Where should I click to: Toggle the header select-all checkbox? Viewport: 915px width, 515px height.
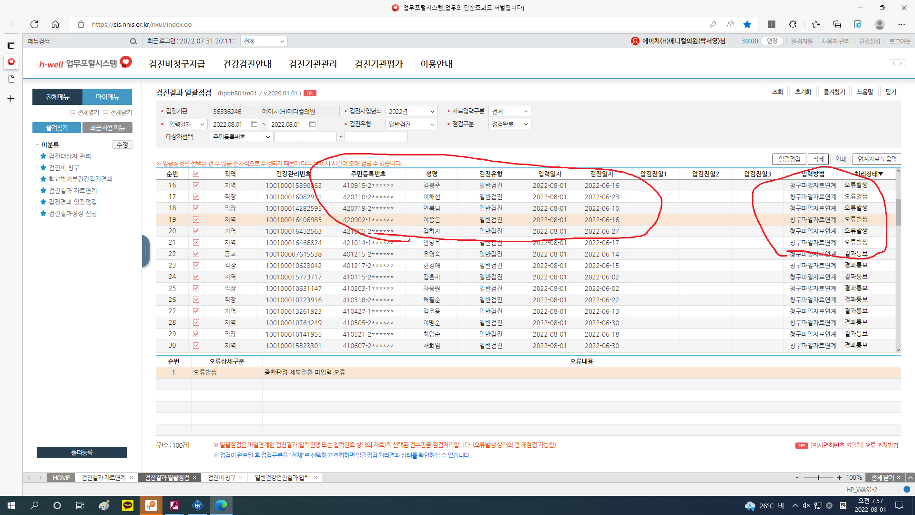pyautogui.click(x=196, y=174)
